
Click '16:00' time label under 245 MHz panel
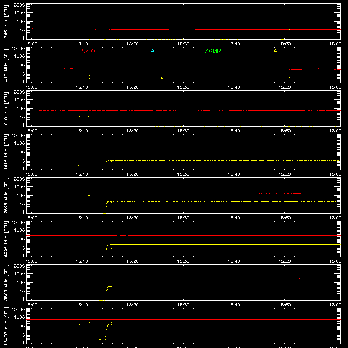(x=335, y=44)
